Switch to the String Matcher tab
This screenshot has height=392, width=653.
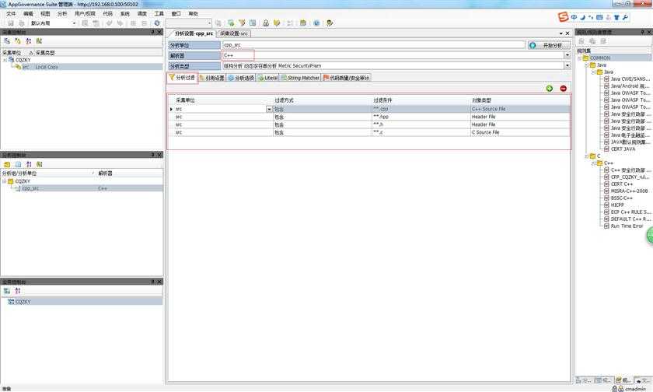click(x=300, y=78)
